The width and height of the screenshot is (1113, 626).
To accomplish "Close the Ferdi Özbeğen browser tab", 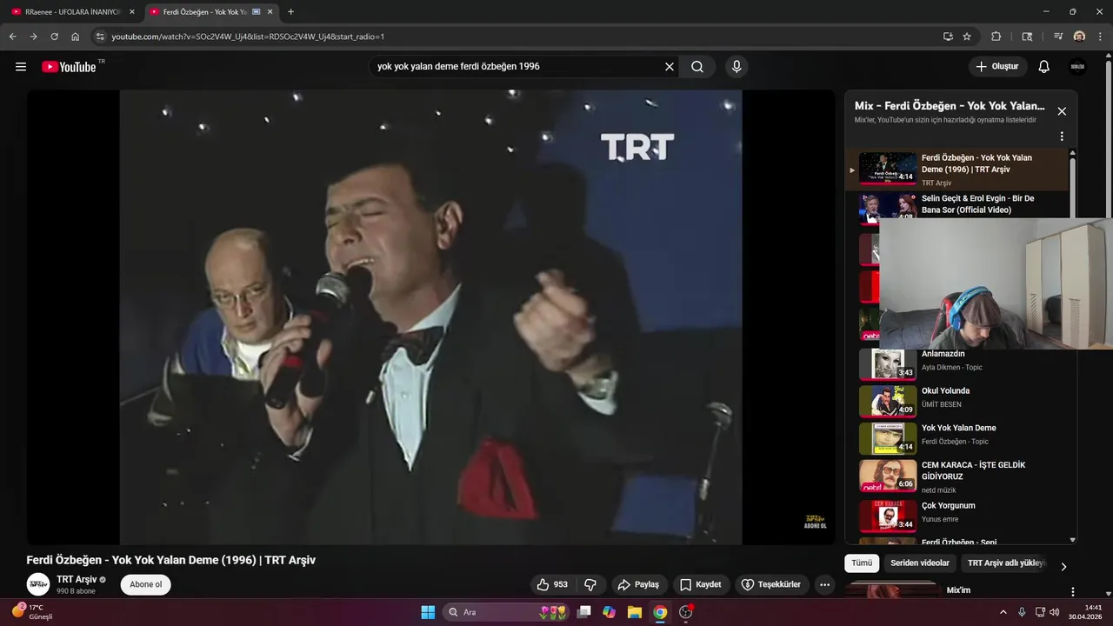I will pyautogui.click(x=270, y=12).
